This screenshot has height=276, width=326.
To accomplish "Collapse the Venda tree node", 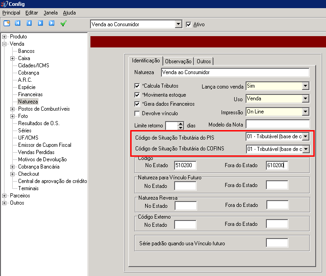I will (x=4, y=44).
